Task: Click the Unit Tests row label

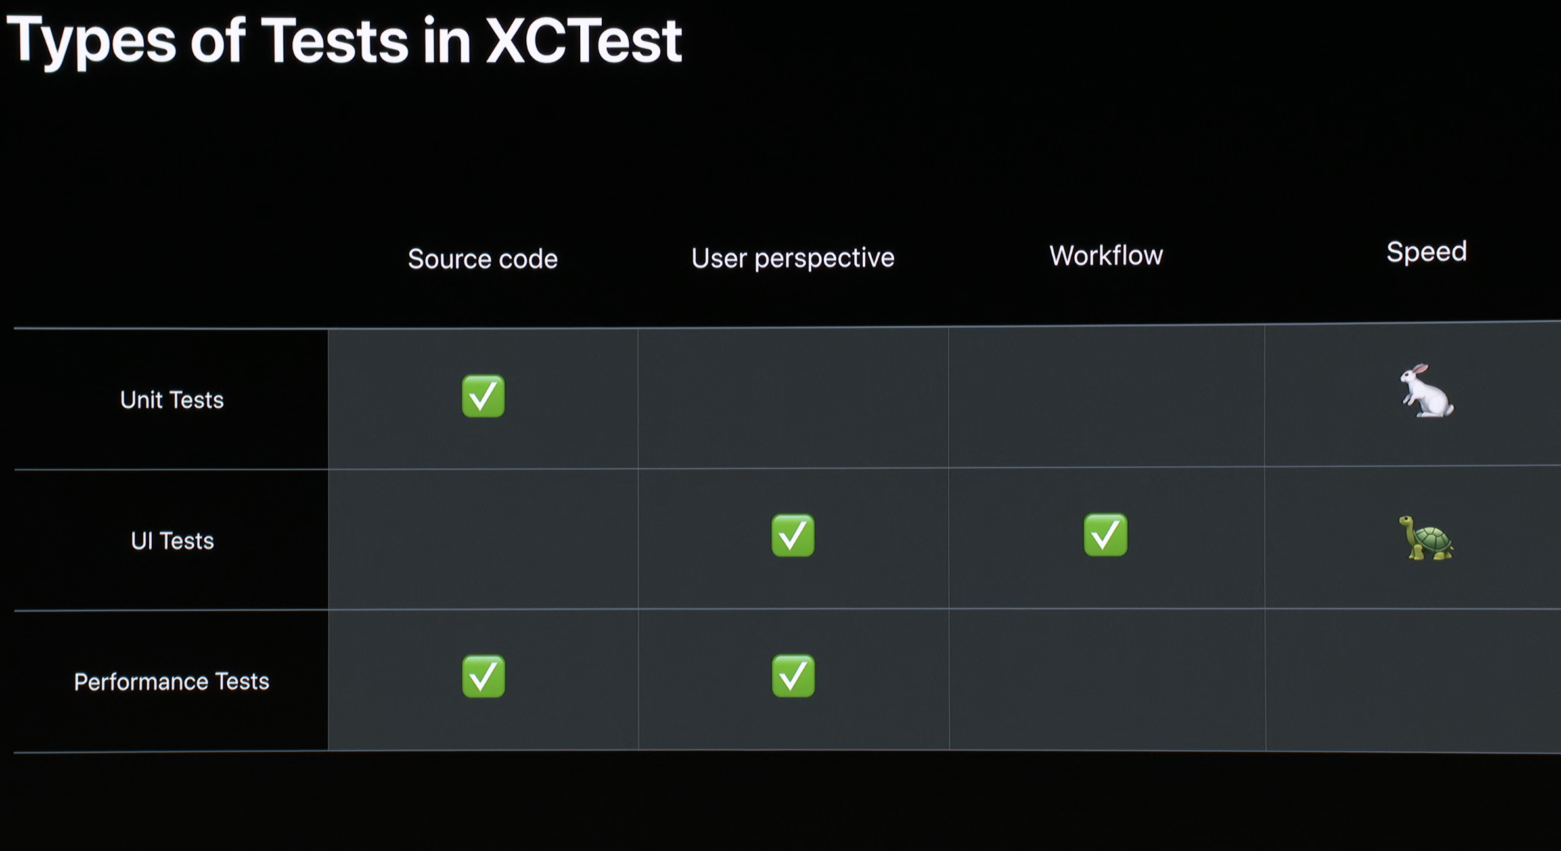Action: [172, 400]
